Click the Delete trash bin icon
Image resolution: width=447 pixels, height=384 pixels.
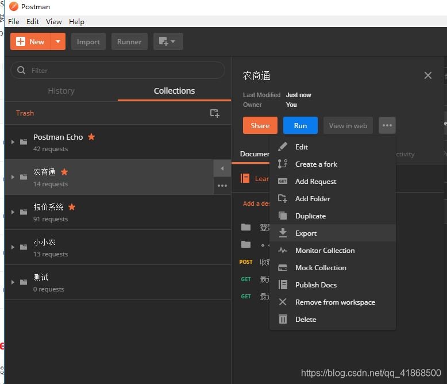(283, 319)
